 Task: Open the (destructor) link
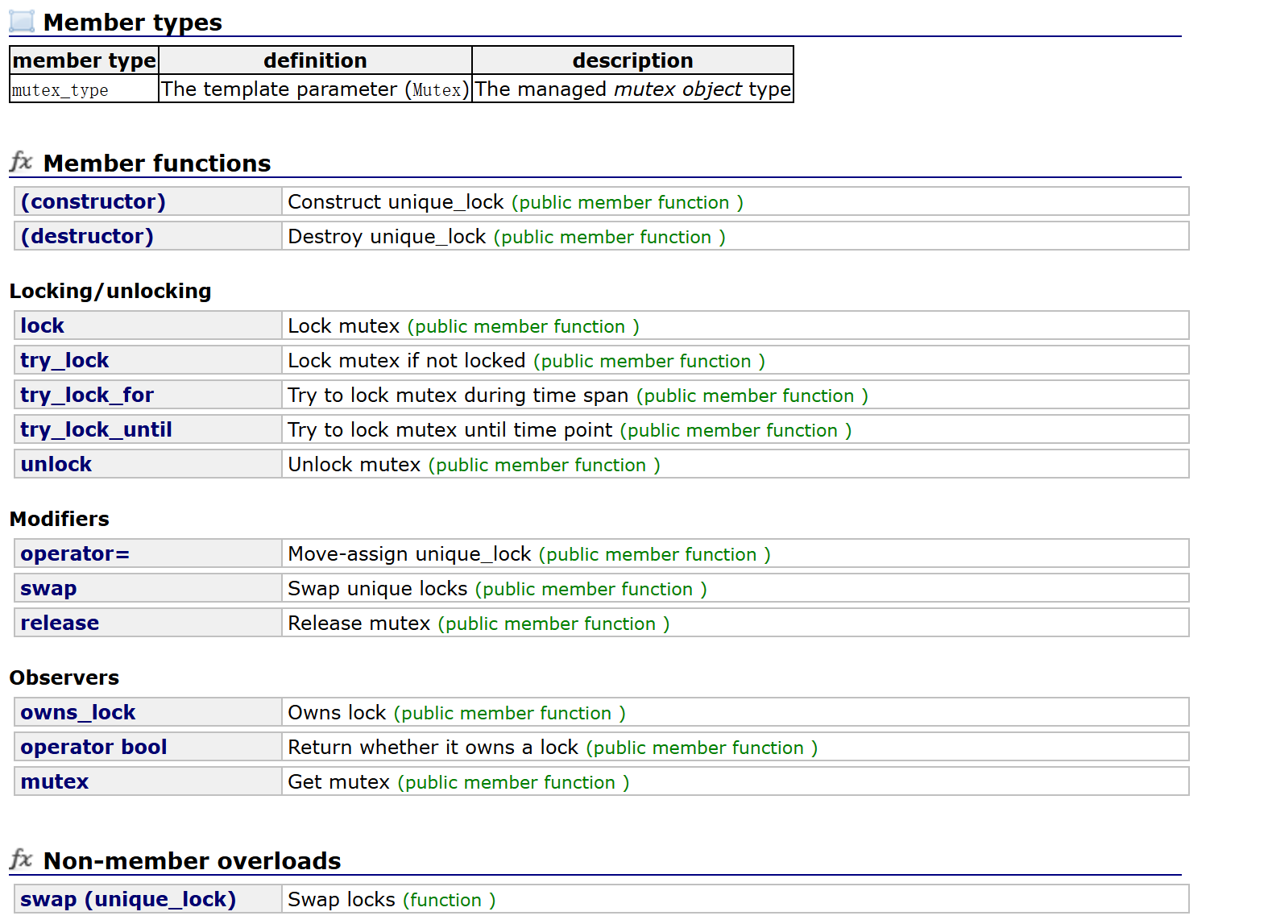point(87,236)
